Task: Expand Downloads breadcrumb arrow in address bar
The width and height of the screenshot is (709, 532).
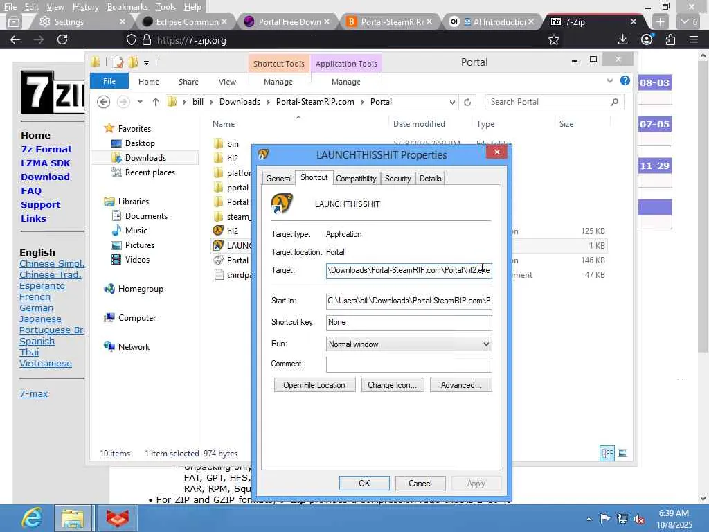Action: (268, 102)
